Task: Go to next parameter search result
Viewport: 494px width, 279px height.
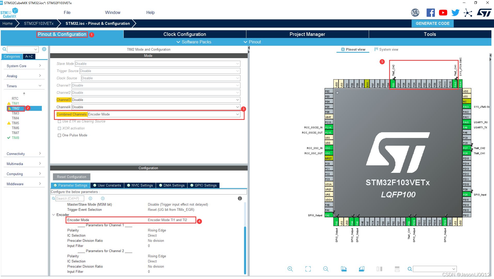Action: click(x=103, y=198)
